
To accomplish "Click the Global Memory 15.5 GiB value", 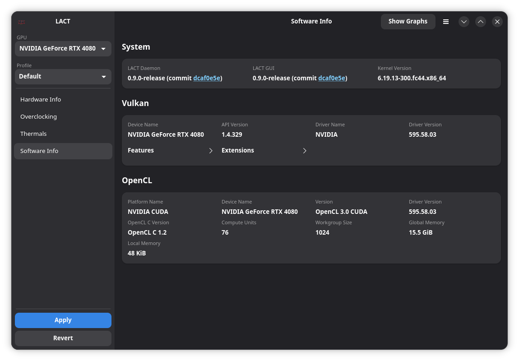I will tap(421, 232).
